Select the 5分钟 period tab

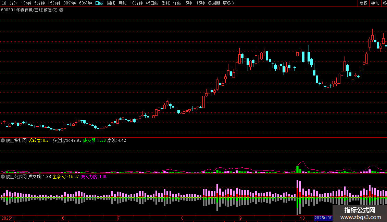pyautogui.click(x=39, y=3)
